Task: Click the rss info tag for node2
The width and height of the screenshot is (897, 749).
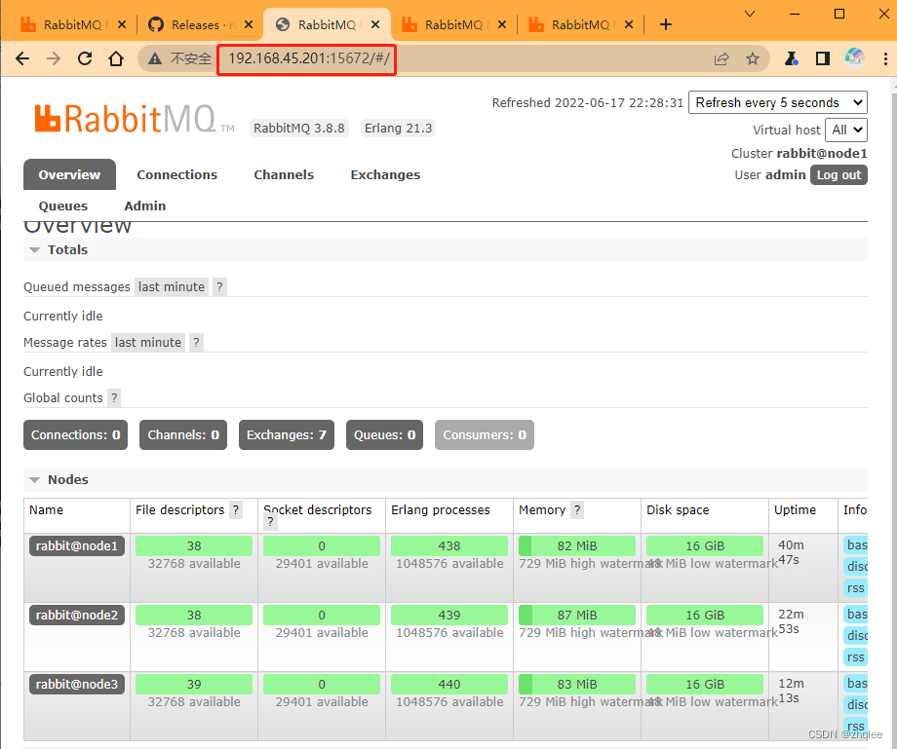Action: tap(856, 657)
